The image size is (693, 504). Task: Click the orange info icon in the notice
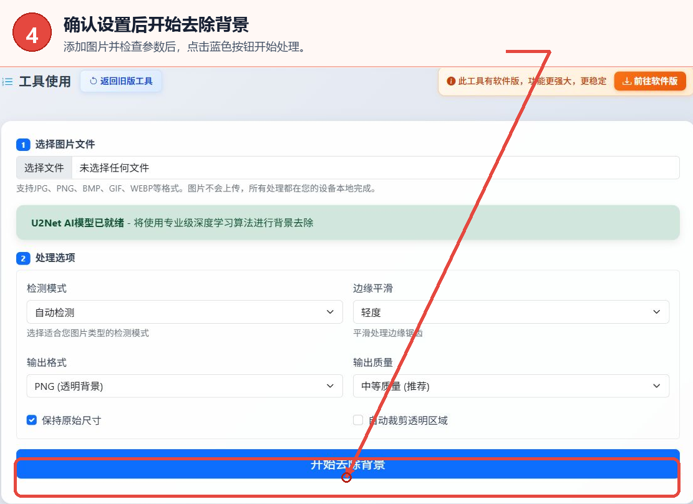[451, 81]
